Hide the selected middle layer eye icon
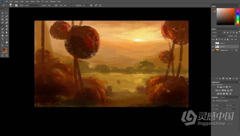240x136 pixels. click(213, 47)
